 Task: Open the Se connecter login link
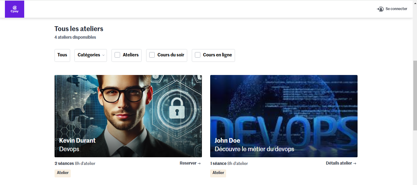click(x=396, y=9)
